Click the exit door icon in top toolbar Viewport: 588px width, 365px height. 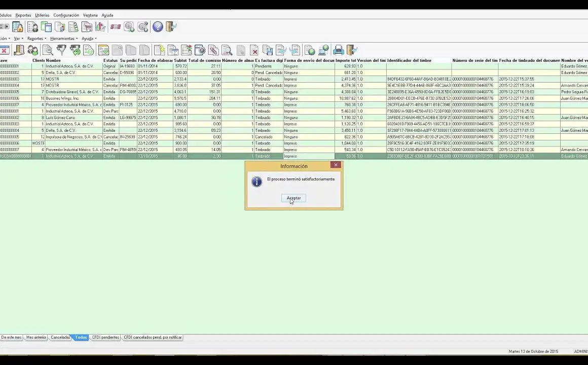click(171, 27)
